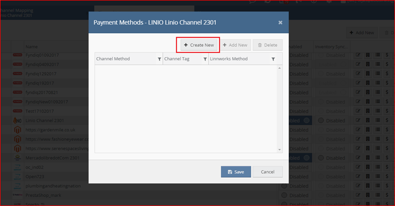This screenshot has width=395, height=206.
Task: Select the https://gardenmile.co.uk row
Action: click(x=50, y=130)
